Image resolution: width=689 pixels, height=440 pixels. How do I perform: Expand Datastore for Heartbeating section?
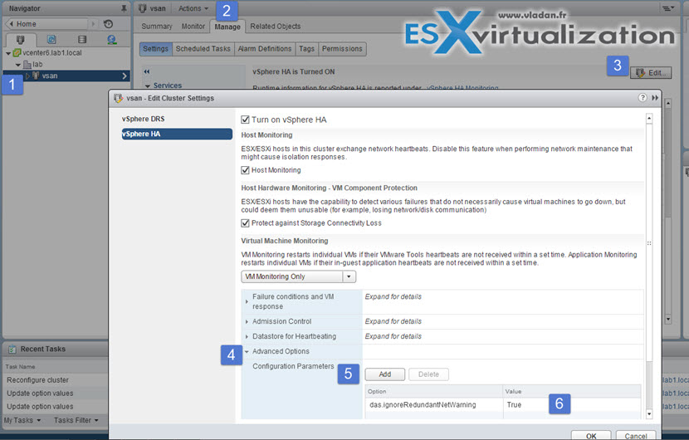point(247,337)
